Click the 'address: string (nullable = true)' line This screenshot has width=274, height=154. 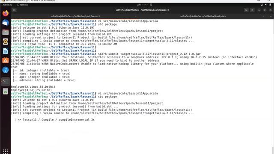pos(44,80)
